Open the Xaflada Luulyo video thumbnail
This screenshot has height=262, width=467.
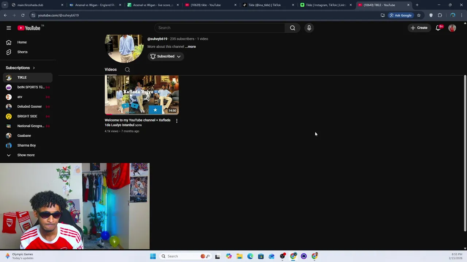tap(142, 95)
